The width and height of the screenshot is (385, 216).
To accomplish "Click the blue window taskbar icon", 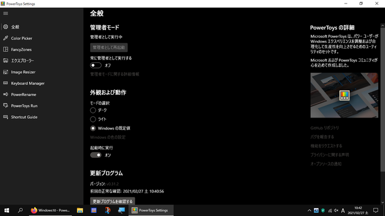I will [x=94, y=211].
